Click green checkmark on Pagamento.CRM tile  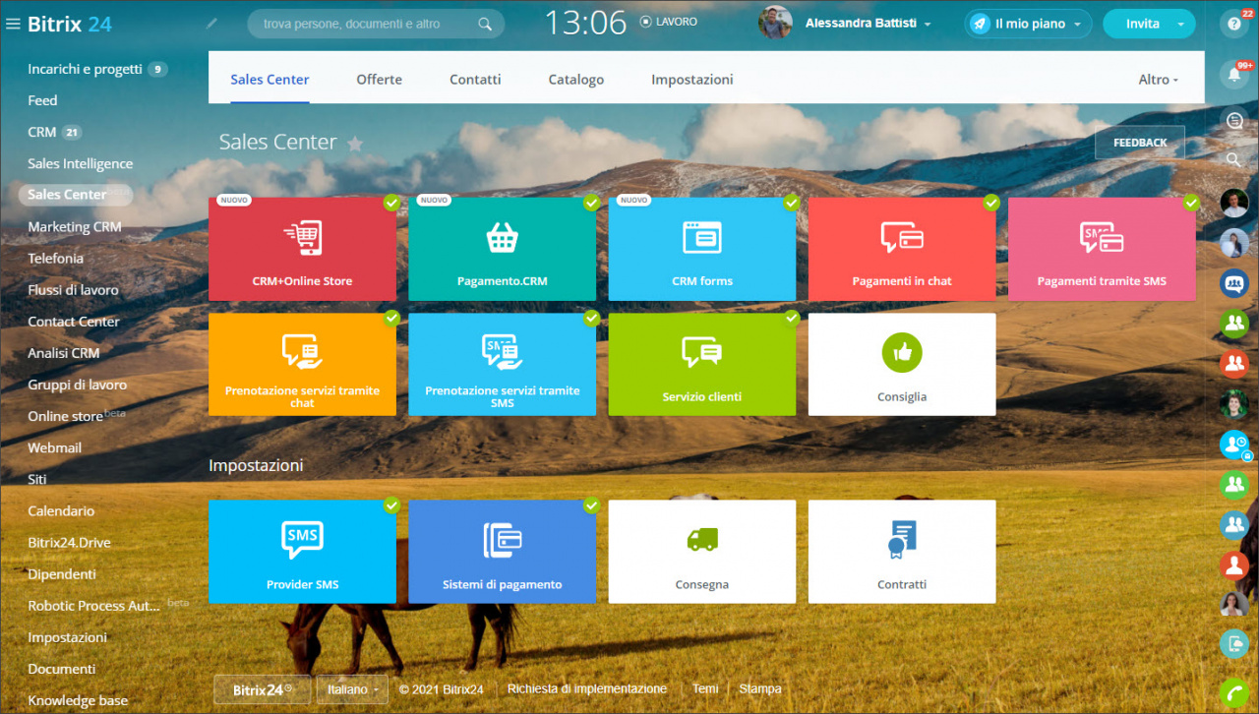591,203
